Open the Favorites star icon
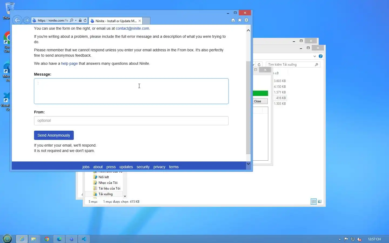389x243 pixels. pos(240,20)
